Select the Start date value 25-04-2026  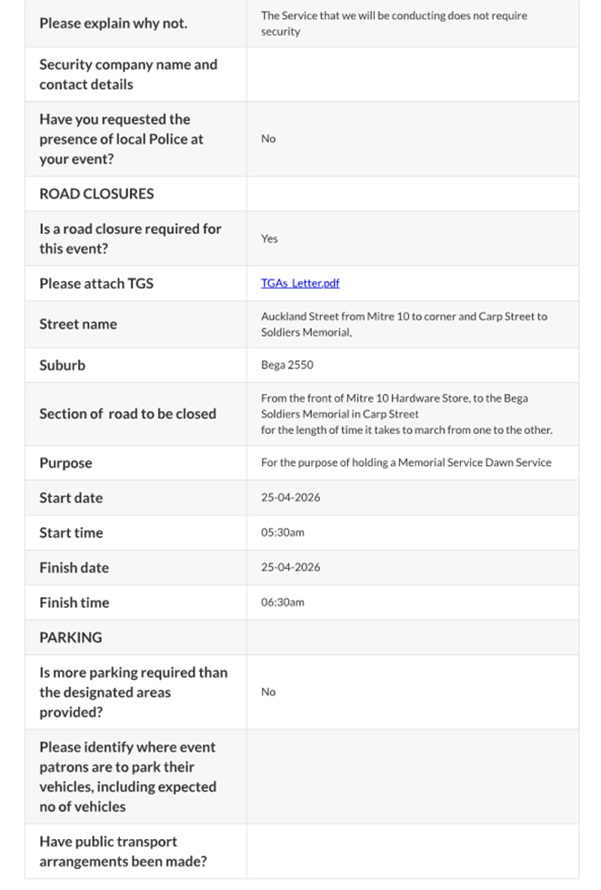(x=290, y=498)
